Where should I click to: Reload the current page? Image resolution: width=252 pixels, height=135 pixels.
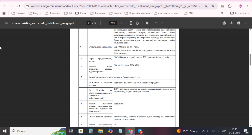19,6
